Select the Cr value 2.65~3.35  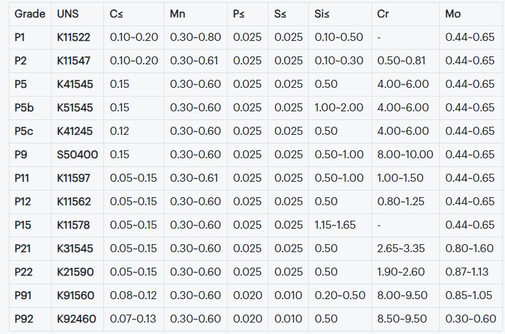point(402,249)
